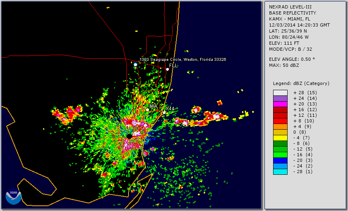Click the MODE/VCP: B / 32 line

click(290, 49)
